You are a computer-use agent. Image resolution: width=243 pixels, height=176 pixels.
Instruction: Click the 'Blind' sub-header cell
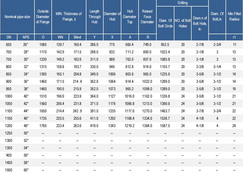77,37
